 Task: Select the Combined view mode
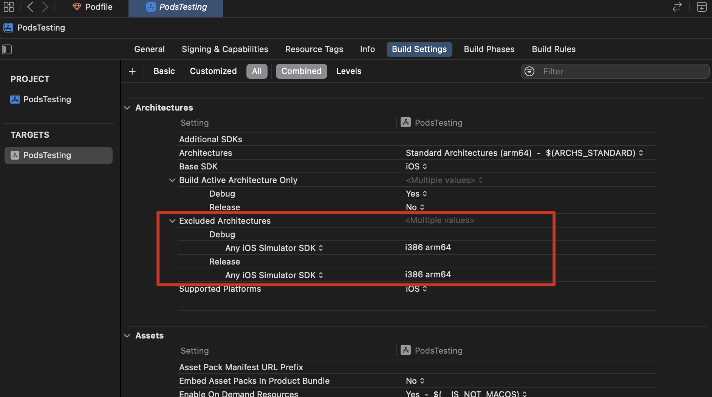(301, 71)
